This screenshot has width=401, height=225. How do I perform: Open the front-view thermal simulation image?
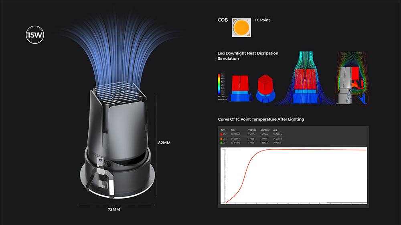240,87
